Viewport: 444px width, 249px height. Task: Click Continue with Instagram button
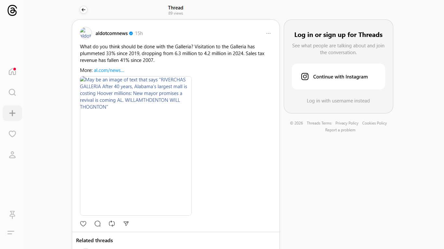click(338, 77)
